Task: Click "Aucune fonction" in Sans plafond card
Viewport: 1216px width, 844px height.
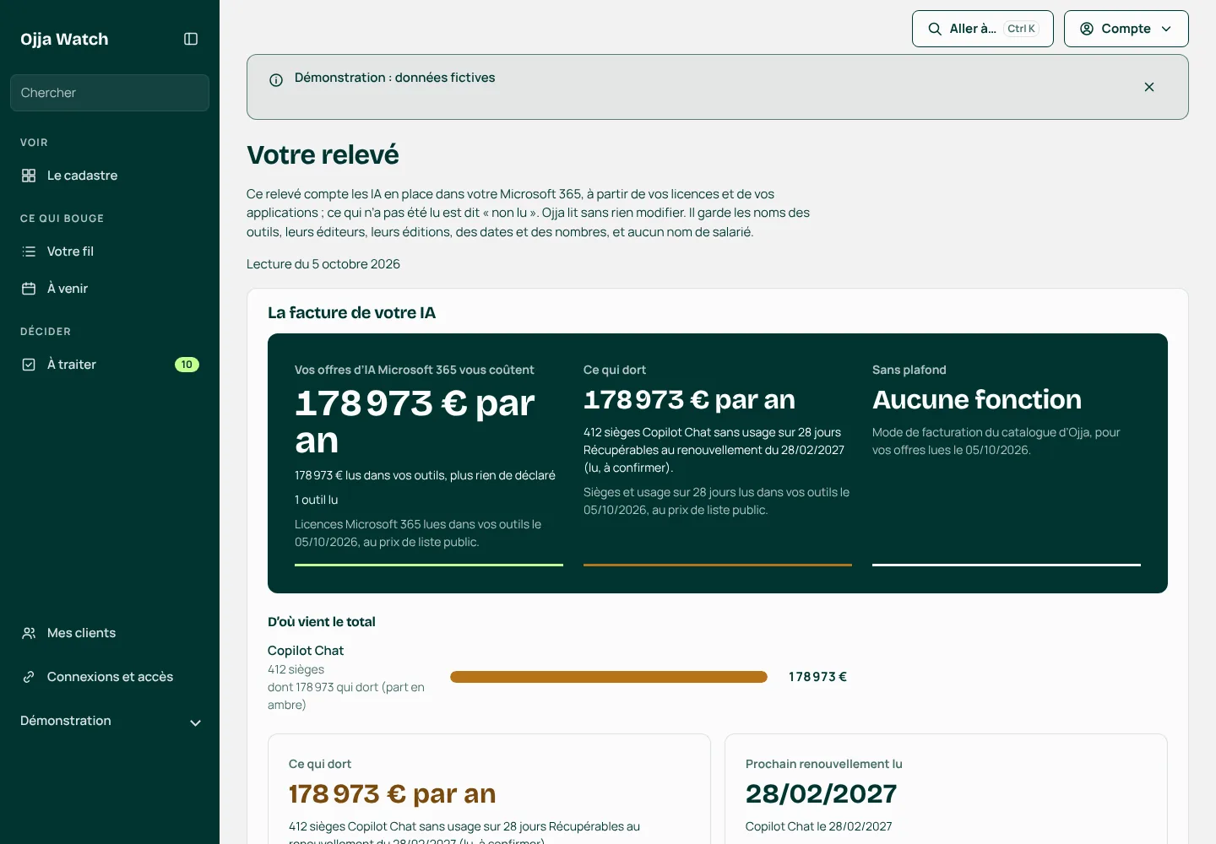Action: [x=977, y=399]
